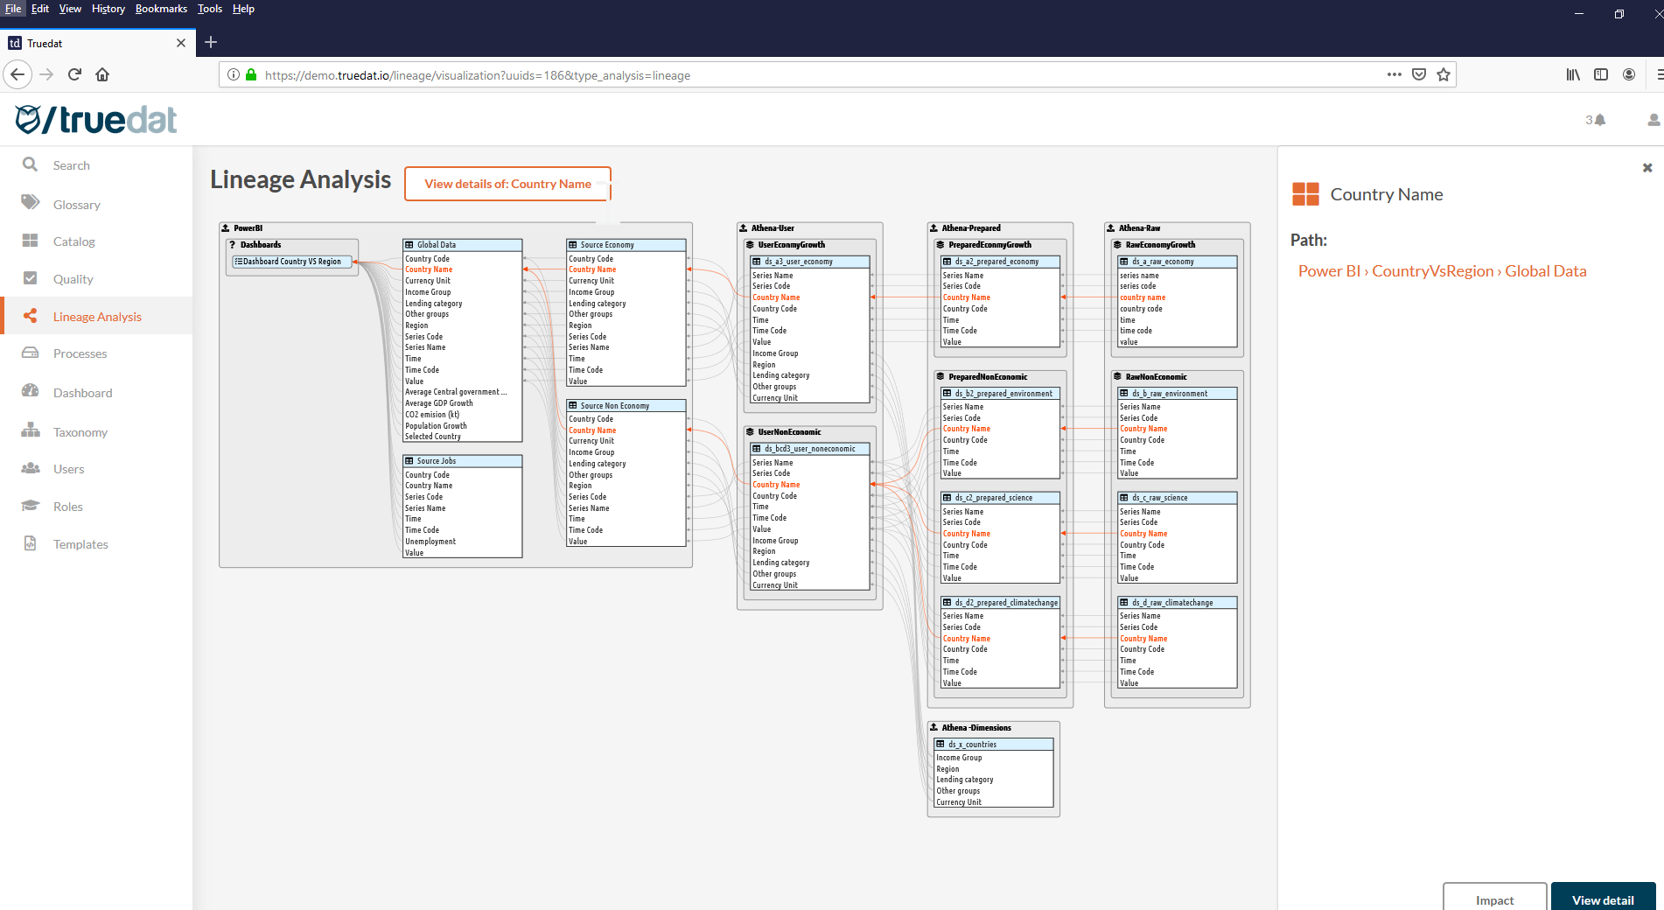Go to the browser home page
This screenshot has width=1664, height=910.
point(102,74)
